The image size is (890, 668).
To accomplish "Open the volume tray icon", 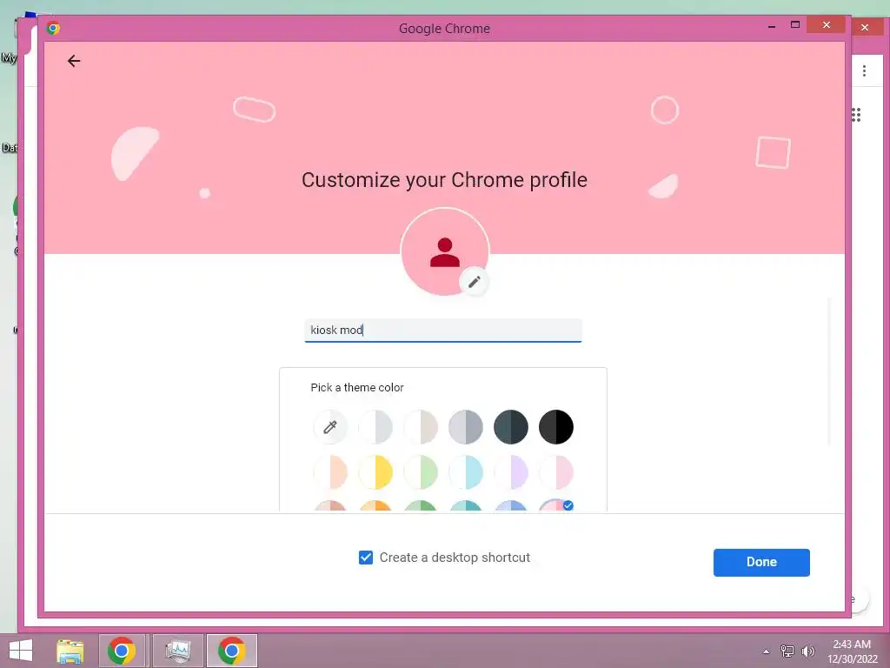I will [x=808, y=651].
